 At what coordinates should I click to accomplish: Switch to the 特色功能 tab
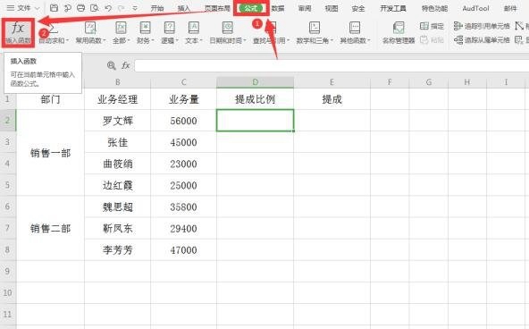(434, 8)
